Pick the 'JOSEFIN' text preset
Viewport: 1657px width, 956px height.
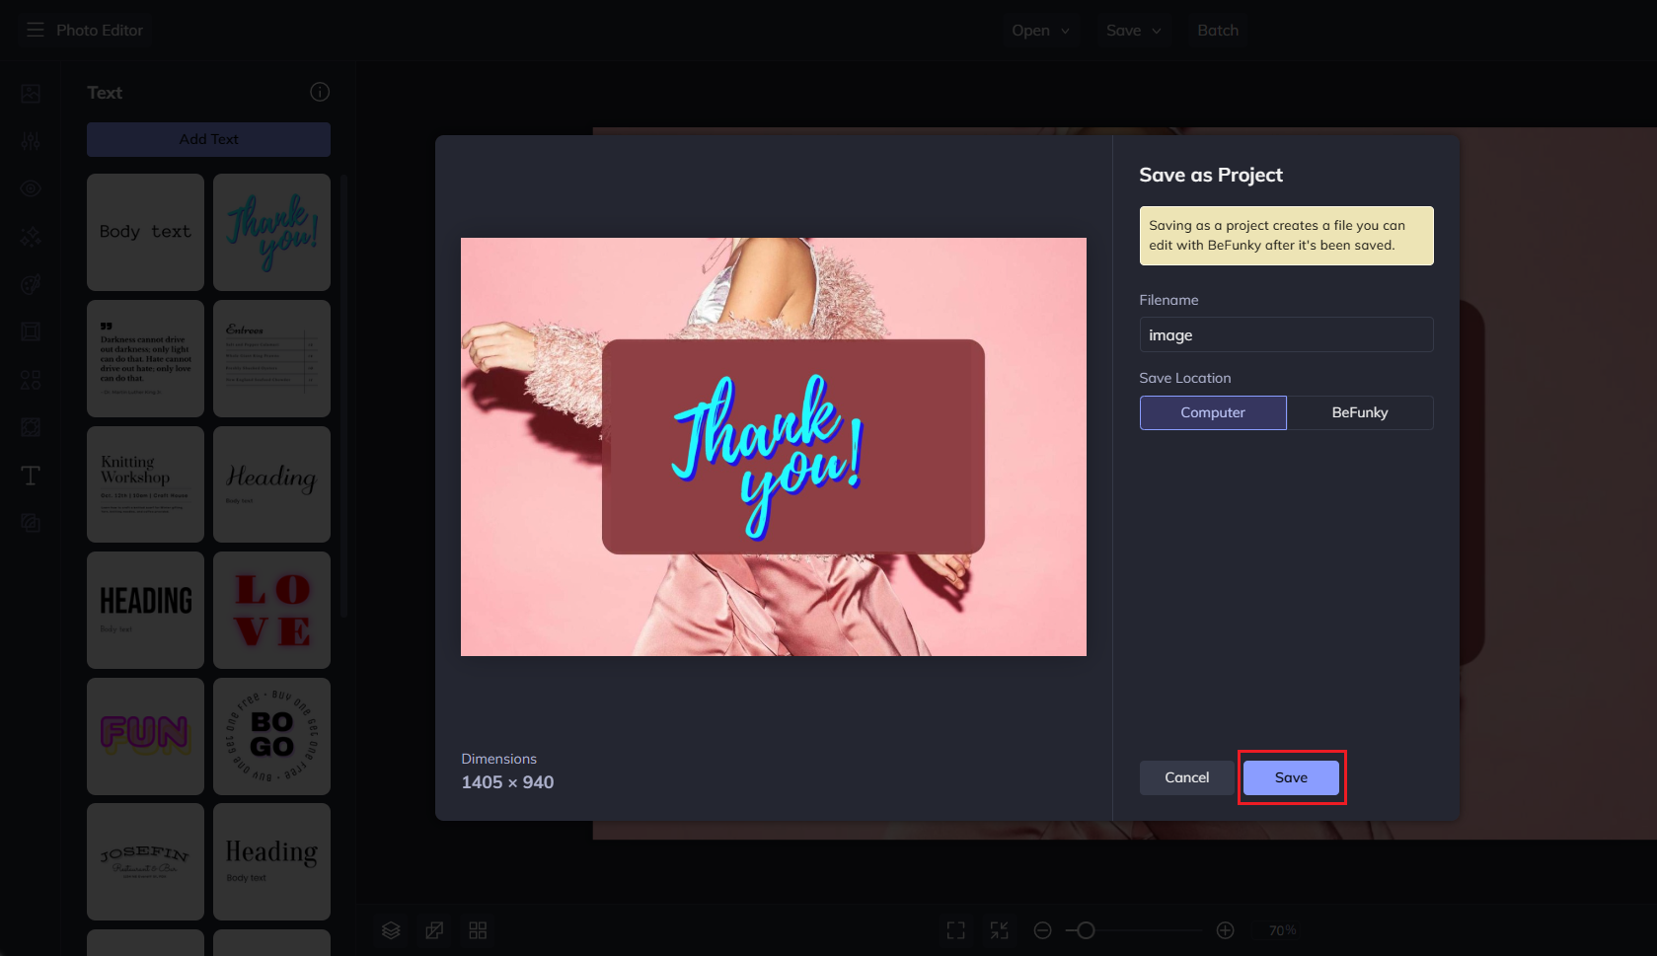click(145, 861)
